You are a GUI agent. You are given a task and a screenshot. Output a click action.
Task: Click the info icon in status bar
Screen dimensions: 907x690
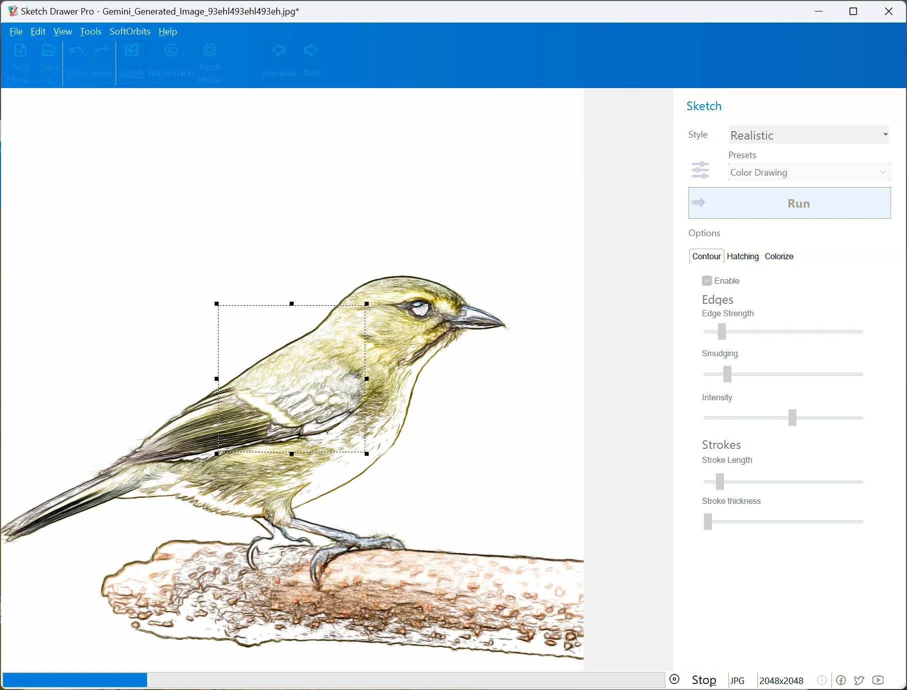pos(821,680)
